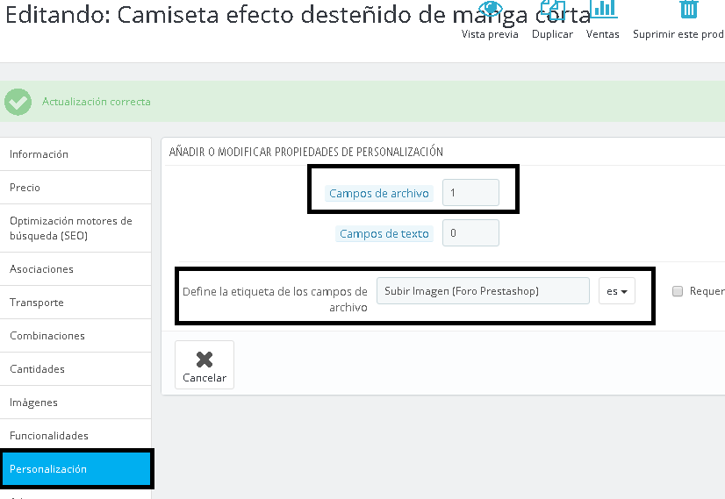
Task: Click the Cancelar X icon
Action: (205, 360)
